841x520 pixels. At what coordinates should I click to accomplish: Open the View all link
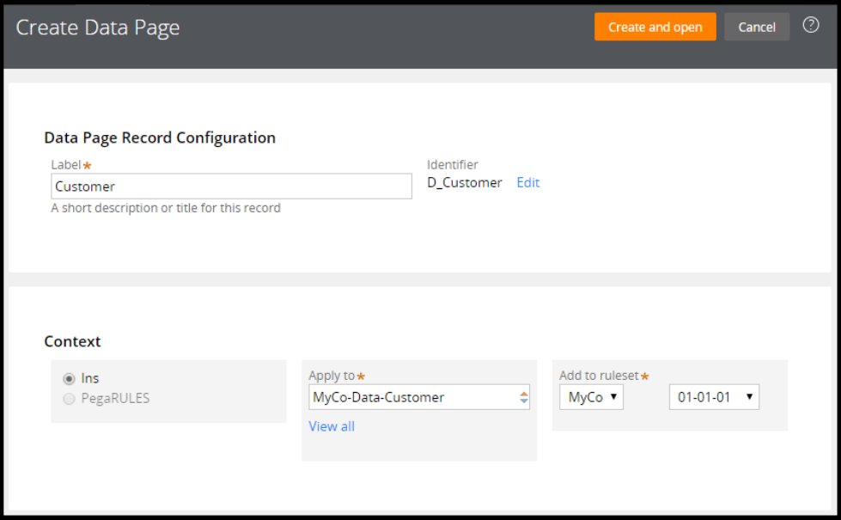[332, 426]
